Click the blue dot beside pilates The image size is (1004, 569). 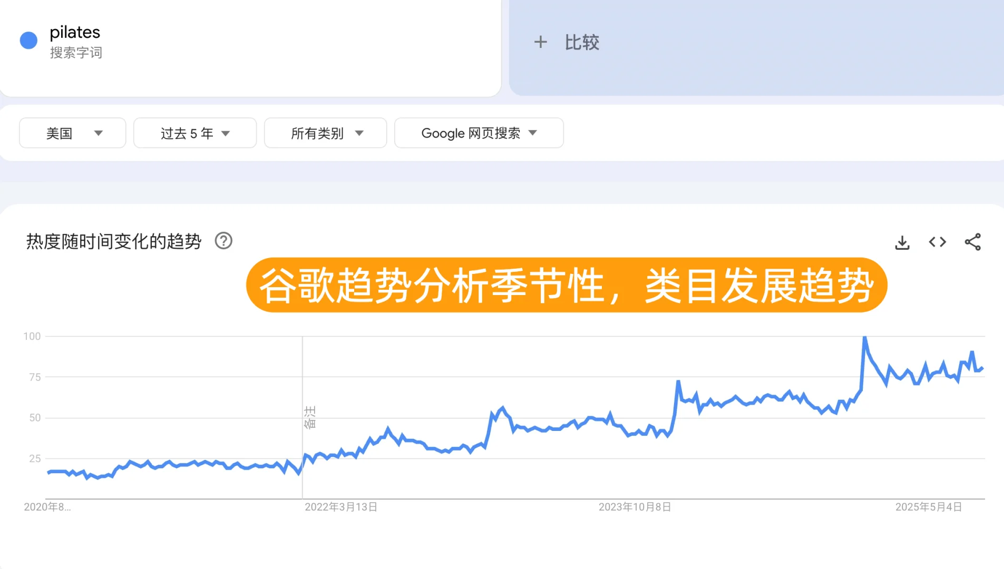(28, 40)
